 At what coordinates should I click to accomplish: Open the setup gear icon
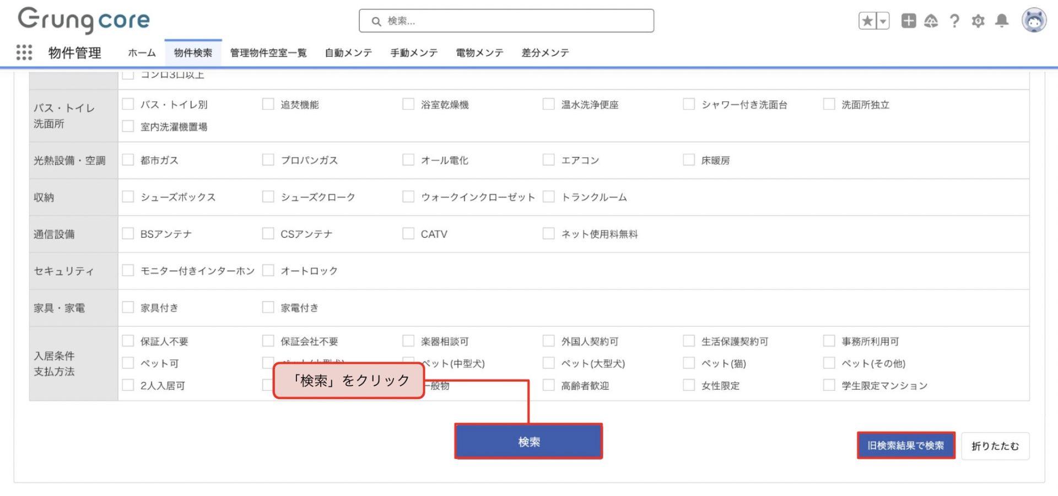point(978,21)
